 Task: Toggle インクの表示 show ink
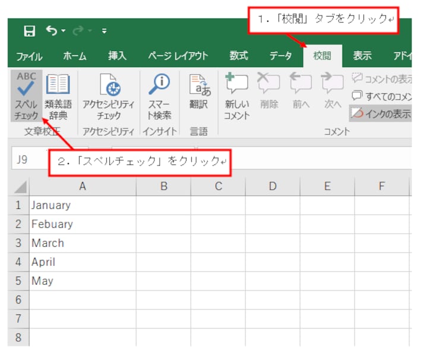click(381, 114)
